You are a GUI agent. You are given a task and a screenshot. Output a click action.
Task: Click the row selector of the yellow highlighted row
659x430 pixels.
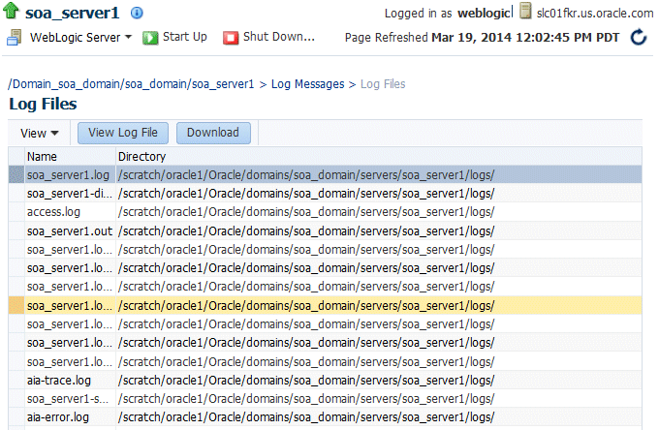pos(16,306)
